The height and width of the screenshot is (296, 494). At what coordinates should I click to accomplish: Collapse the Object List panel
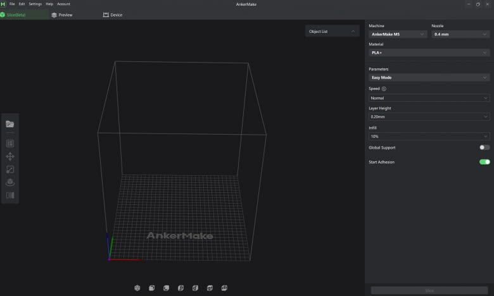[x=353, y=31]
